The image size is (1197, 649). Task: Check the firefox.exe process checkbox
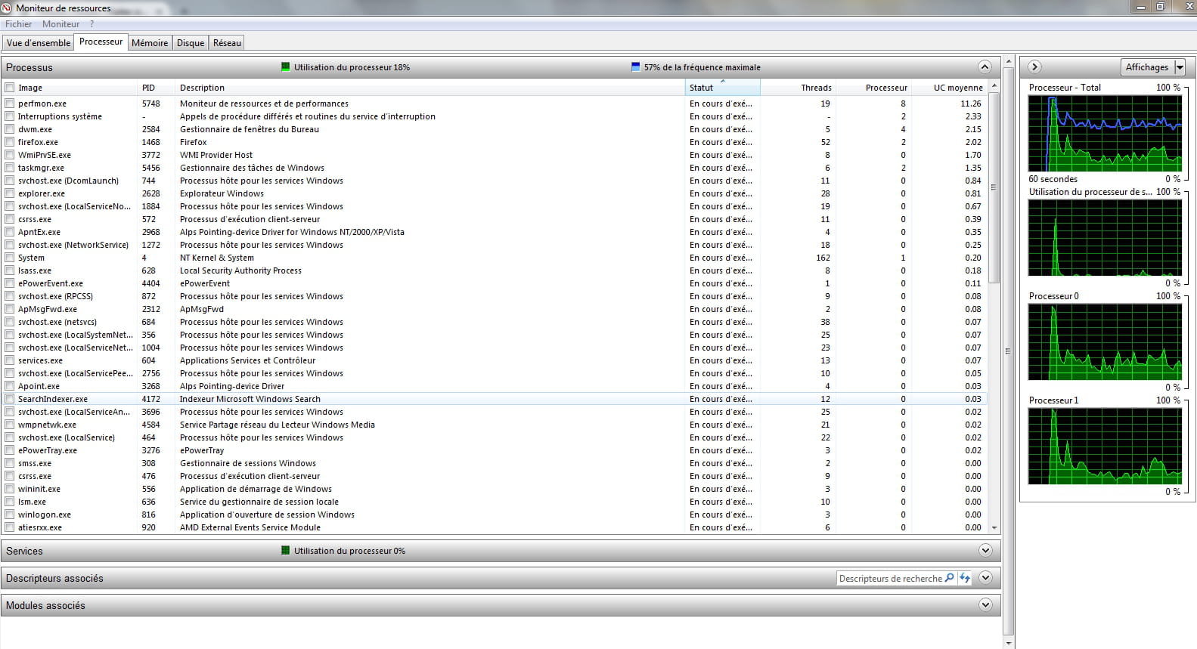click(10, 142)
